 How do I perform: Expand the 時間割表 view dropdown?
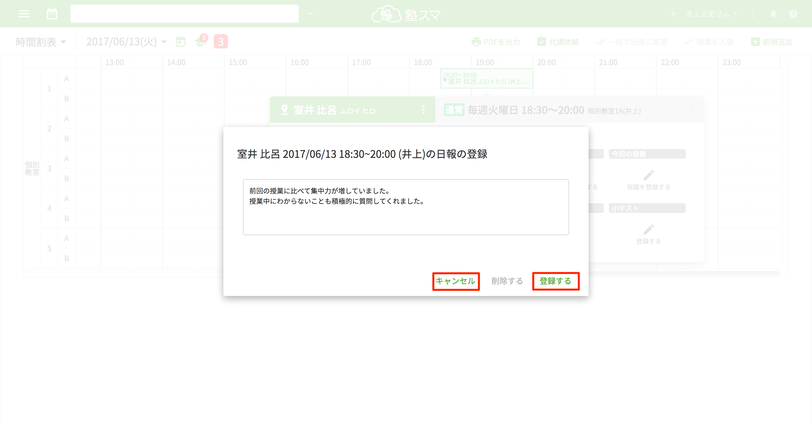(41, 42)
